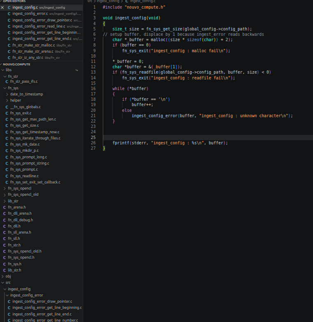This screenshot has height=322, width=313.
Task: Click the fn_sys_readfile call on line 13
Action: [x=140, y=72]
